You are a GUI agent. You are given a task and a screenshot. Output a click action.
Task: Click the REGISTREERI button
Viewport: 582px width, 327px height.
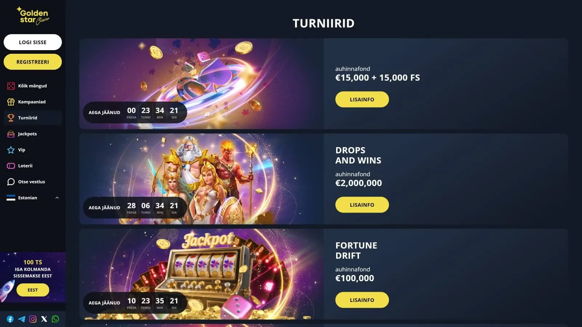pyautogui.click(x=33, y=62)
